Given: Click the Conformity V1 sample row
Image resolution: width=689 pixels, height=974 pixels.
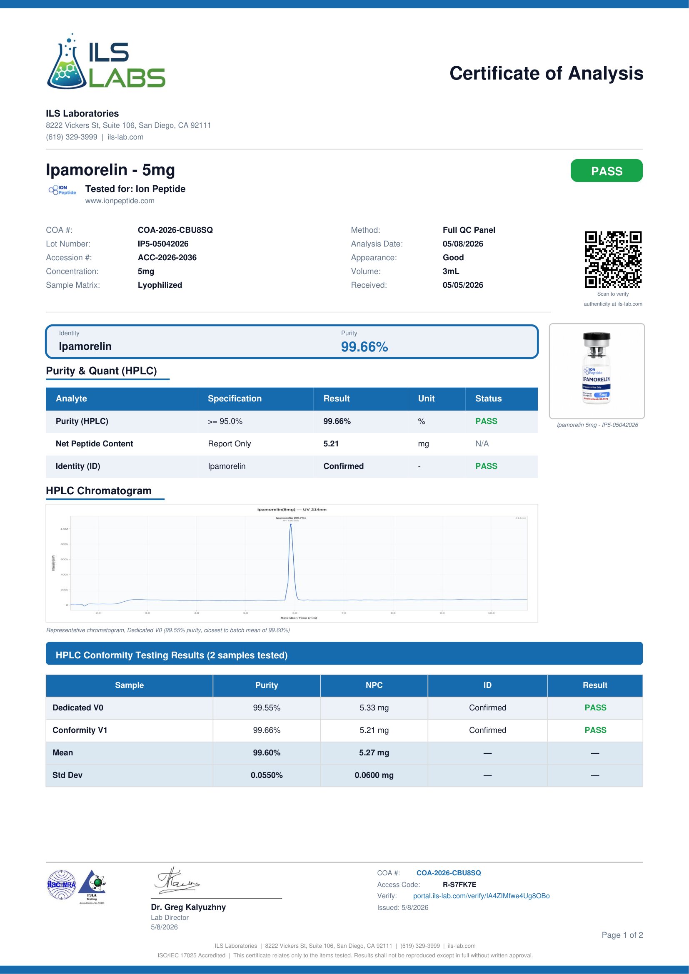Looking at the screenshot, I should 344,730.
